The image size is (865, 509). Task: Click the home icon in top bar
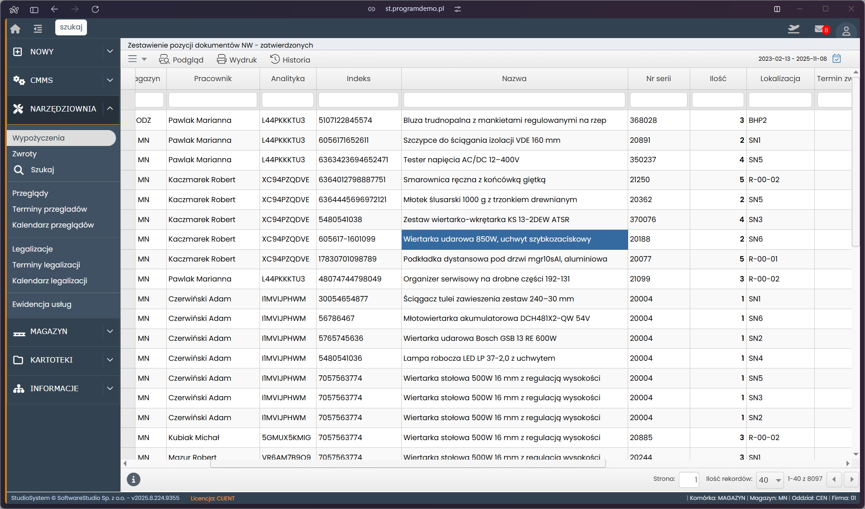click(x=15, y=29)
